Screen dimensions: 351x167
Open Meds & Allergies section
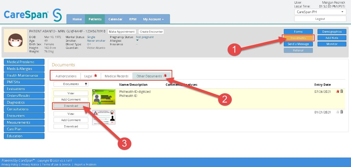[24, 69]
